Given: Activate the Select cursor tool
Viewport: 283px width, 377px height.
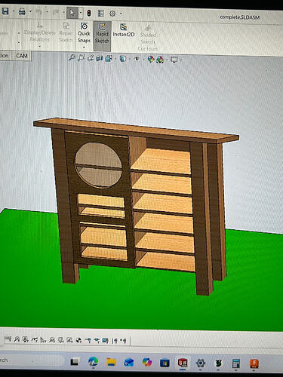Looking at the screenshot, I should pos(72,13).
